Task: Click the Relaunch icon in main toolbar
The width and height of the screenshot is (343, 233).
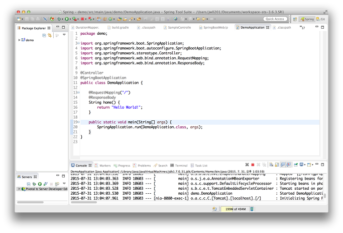Action: [90, 19]
